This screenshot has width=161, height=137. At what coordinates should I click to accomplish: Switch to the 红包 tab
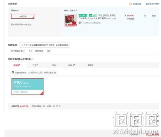point(35,65)
